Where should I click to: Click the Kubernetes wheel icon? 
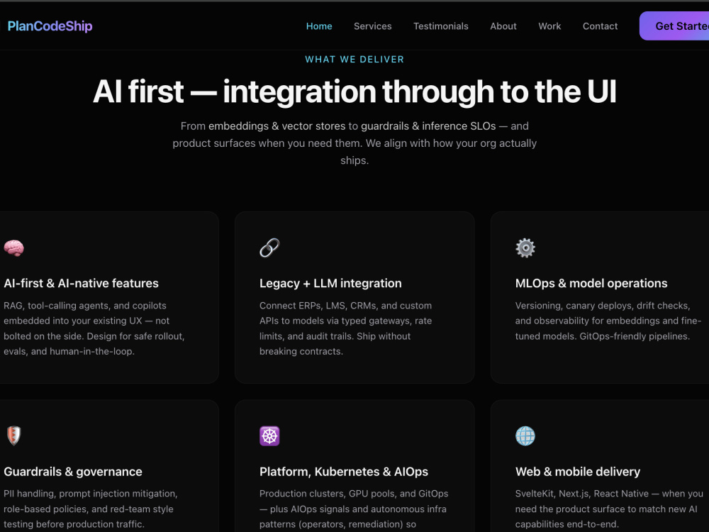(269, 436)
